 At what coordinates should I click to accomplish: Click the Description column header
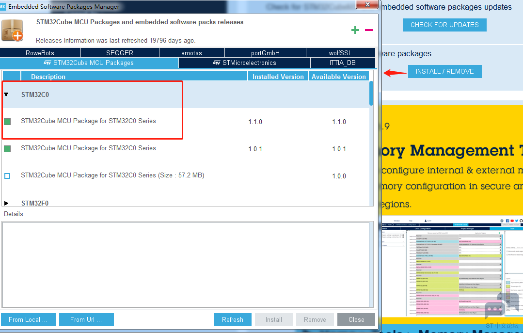point(134,77)
